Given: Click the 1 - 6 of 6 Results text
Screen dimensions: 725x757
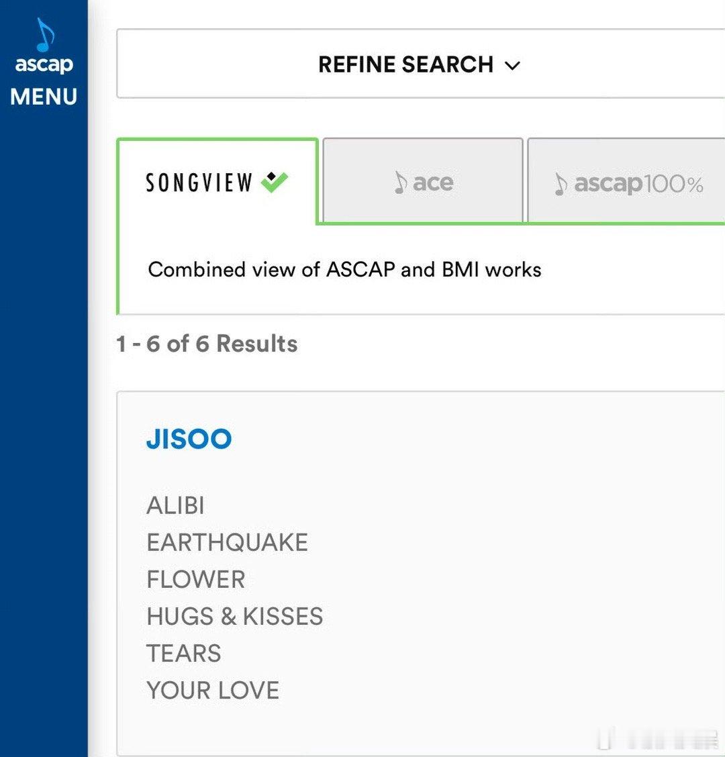Looking at the screenshot, I should pos(207,344).
